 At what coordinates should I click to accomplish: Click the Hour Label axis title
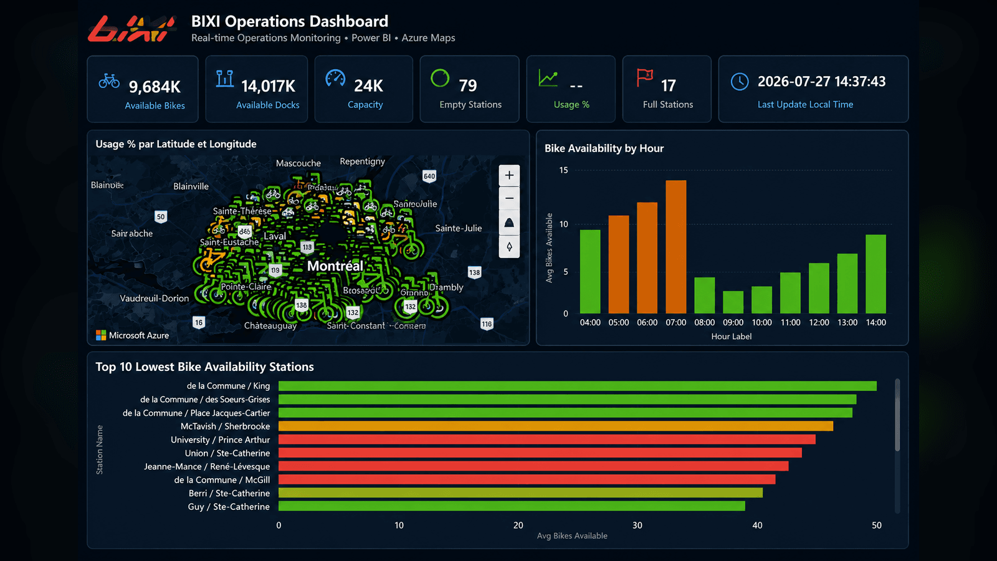tap(732, 337)
